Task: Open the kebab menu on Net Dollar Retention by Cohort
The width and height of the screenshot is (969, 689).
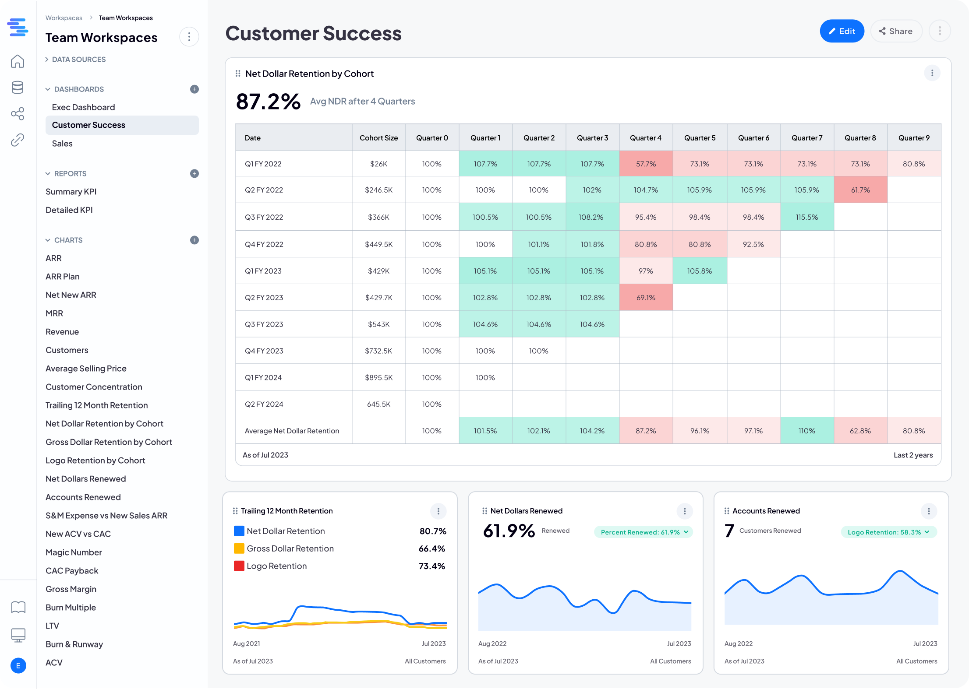Action: click(932, 73)
